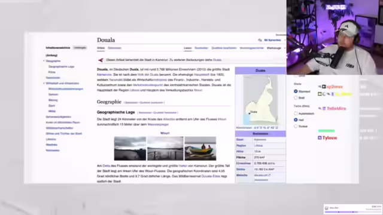Image resolution: width=383 pixels, height=215 pixels.
Task: Follow the Volk der Duala link
Action: pos(148,75)
